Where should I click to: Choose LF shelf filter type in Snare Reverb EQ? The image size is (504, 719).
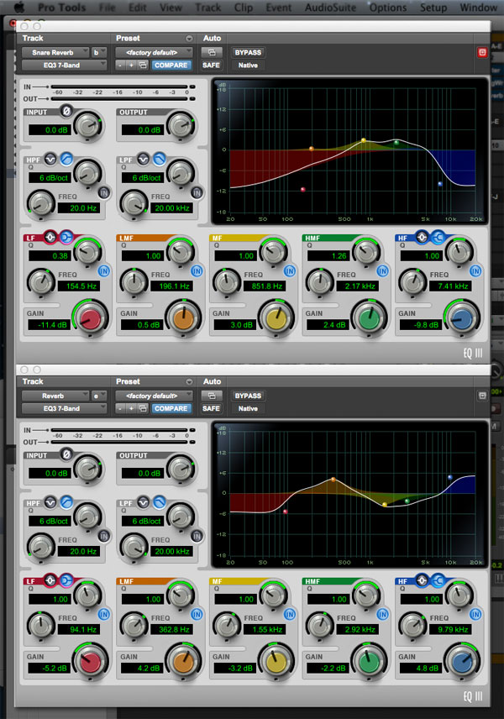(66, 237)
